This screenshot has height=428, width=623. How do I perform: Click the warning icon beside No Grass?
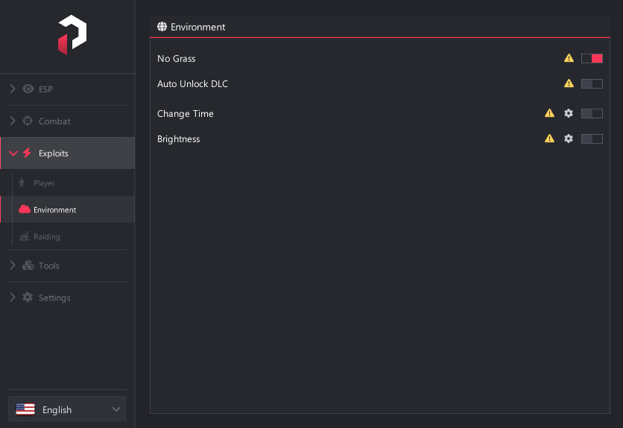[569, 58]
